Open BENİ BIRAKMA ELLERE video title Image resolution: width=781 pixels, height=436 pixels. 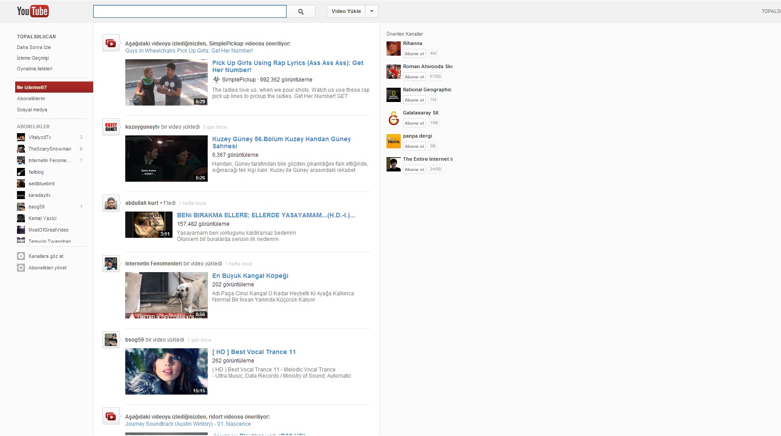click(x=266, y=215)
